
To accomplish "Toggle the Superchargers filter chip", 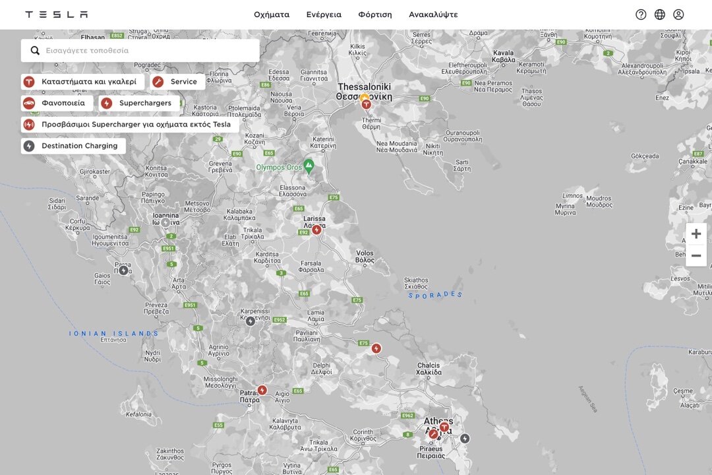I will coord(139,103).
